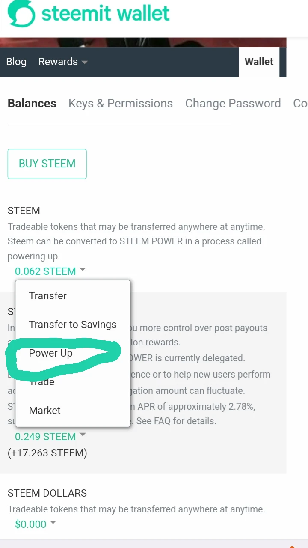308x548 pixels.
Task: Open the $0.000 Steem Dollars caret
Action: click(53, 522)
